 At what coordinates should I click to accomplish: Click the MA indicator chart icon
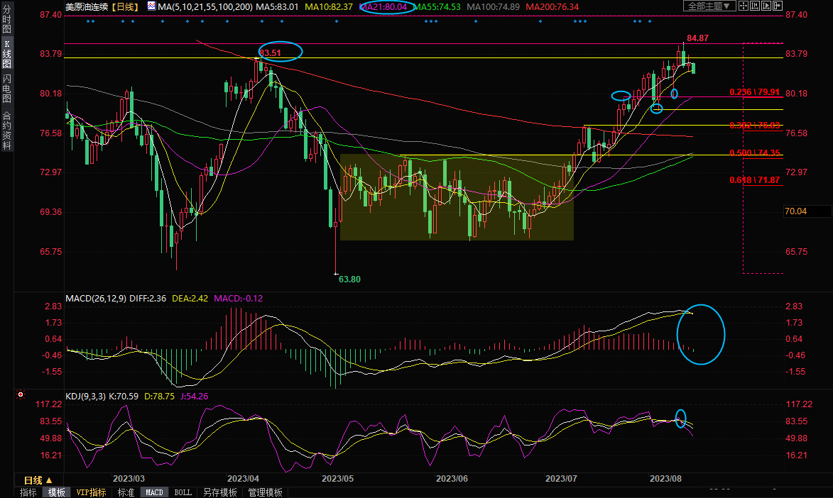click(x=151, y=6)
